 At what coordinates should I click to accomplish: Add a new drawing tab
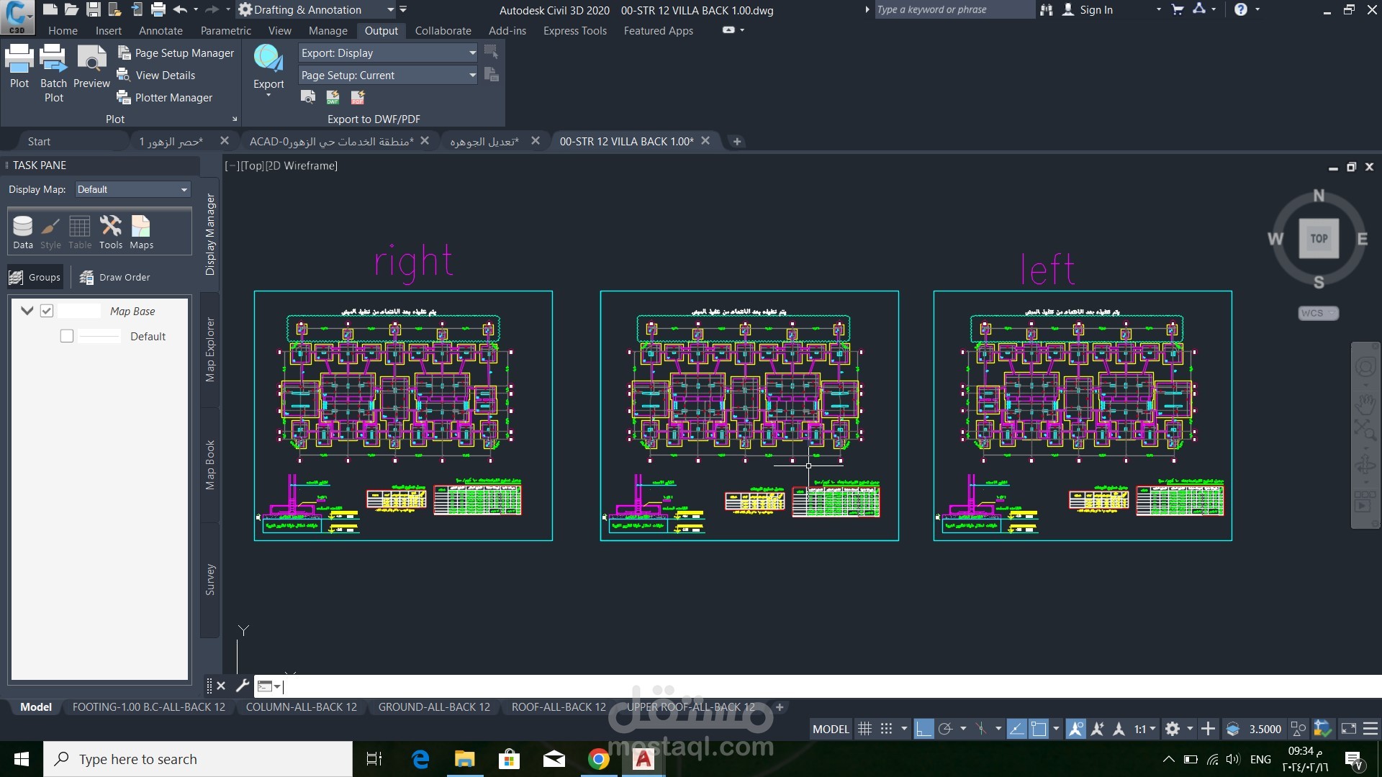[736, 142]
